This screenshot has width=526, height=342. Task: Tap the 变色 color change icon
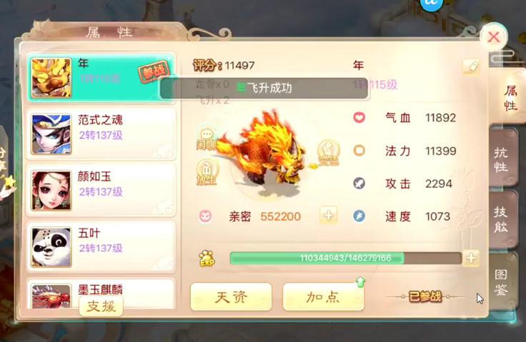(x=329, y=153)
